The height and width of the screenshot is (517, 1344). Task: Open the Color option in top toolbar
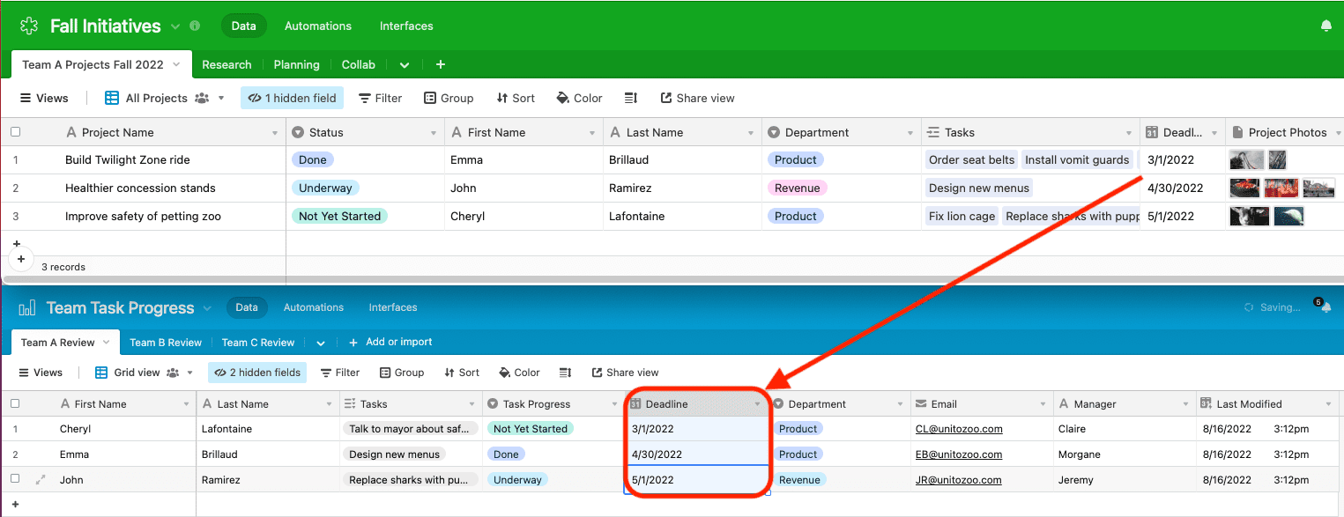coord(579,99)
